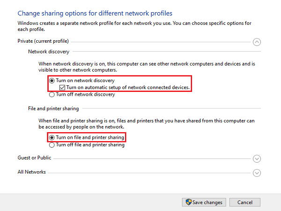Click the shield icon on Save changes

click(x=189, y=202)
